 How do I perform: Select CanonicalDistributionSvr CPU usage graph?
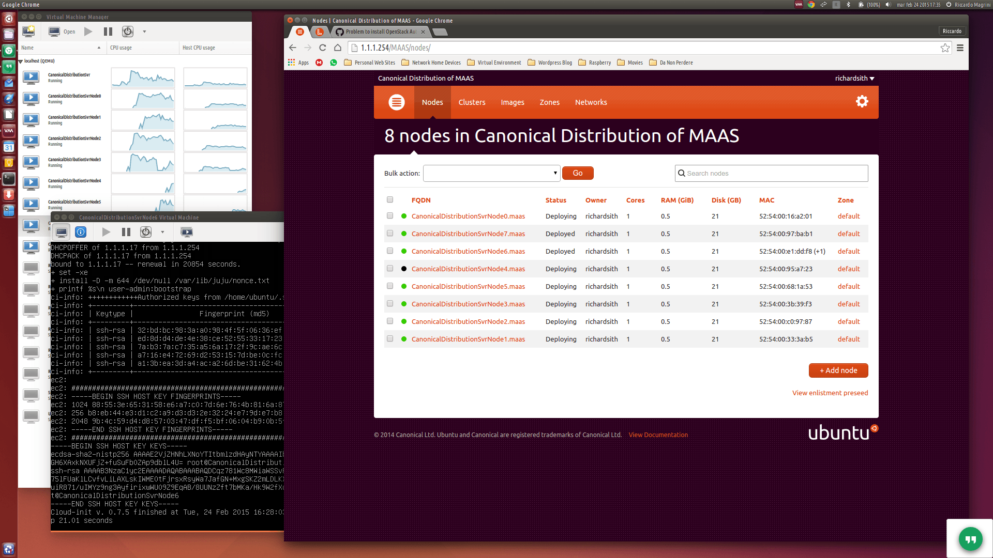tap(143, 78)
